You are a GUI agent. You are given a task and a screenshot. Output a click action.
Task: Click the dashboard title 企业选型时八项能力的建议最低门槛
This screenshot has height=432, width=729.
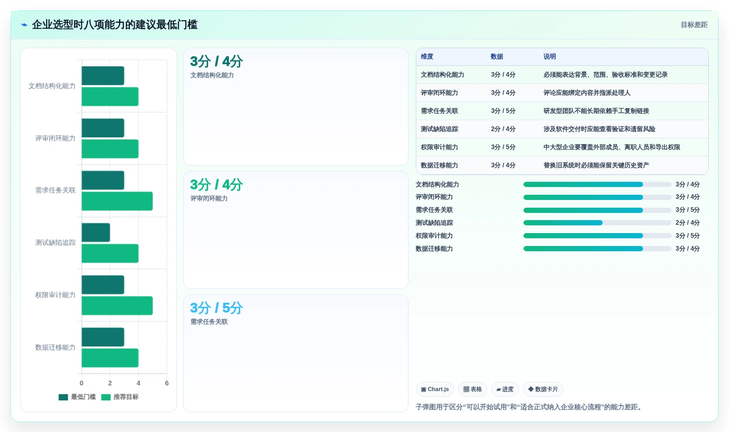[115, 25]
